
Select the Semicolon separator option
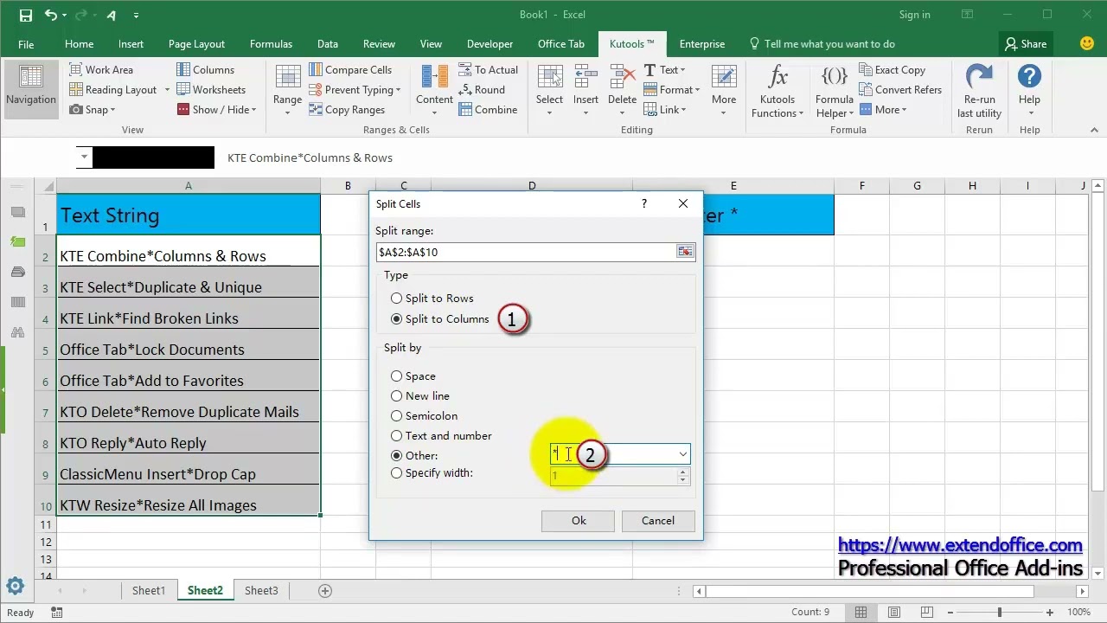(x=424, y=416)
